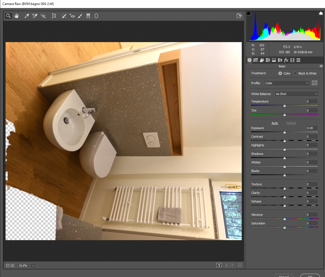Image resolution: width=325 pixels, height=277 pixels.
Task: Open the profile browser grid icon
Action: tap(314, 83)
